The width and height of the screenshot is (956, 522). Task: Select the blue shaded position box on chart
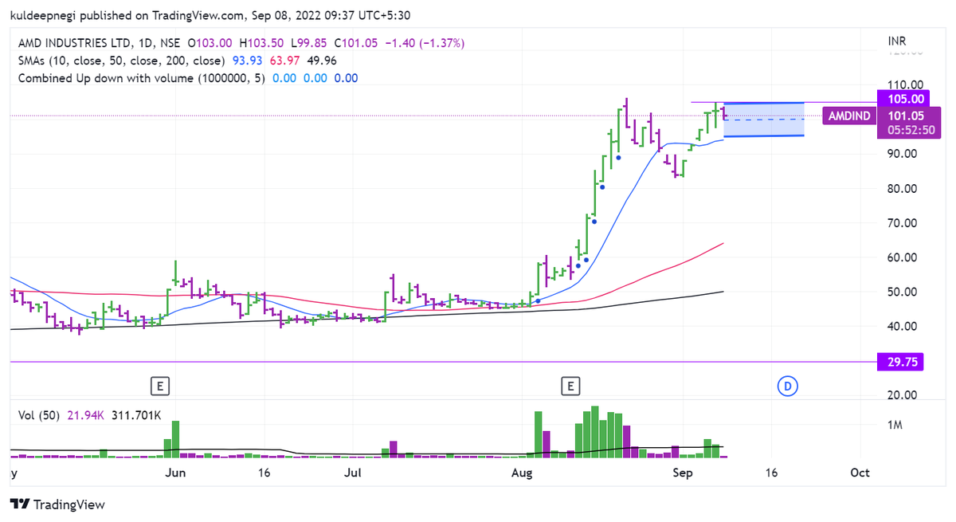pos(763,120)
